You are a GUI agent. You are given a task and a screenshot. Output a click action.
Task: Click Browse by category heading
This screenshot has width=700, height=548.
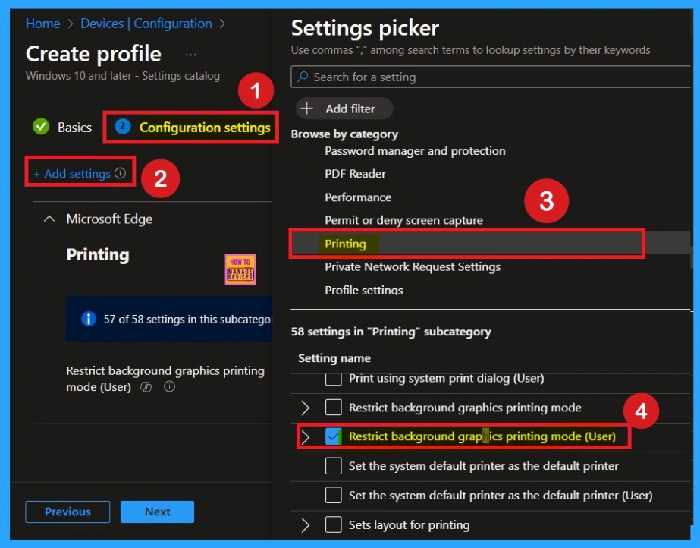(x=344, y=134)
